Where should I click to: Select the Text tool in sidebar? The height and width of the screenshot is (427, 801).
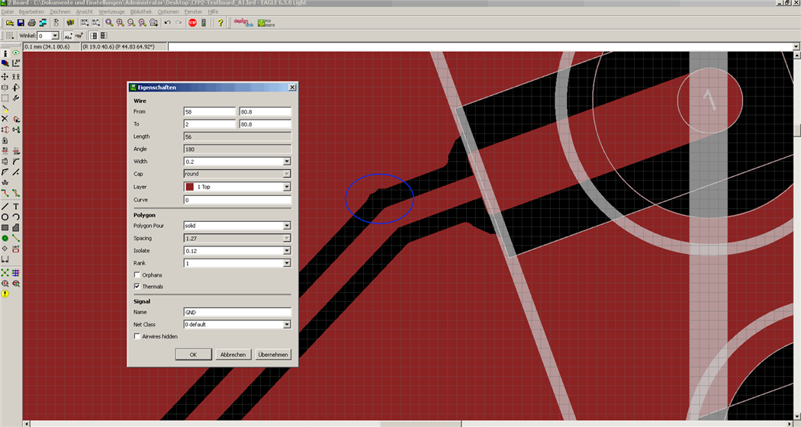(x=16, y=207)
